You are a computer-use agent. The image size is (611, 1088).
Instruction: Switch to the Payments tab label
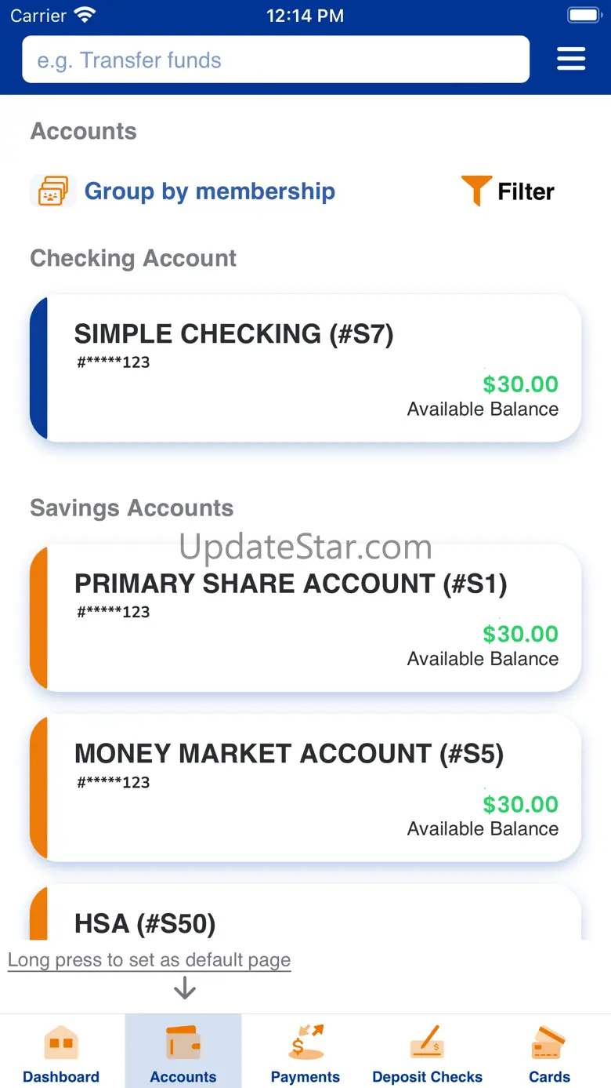click(x=305, y=1077)
